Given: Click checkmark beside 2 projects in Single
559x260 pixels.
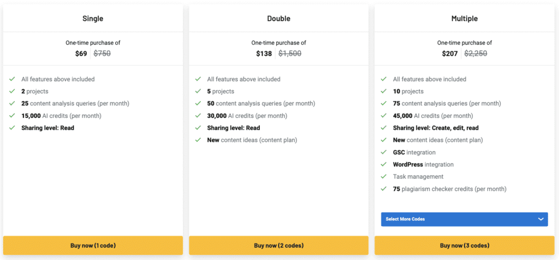Looking at the screenshot, I should click(12, 92).
